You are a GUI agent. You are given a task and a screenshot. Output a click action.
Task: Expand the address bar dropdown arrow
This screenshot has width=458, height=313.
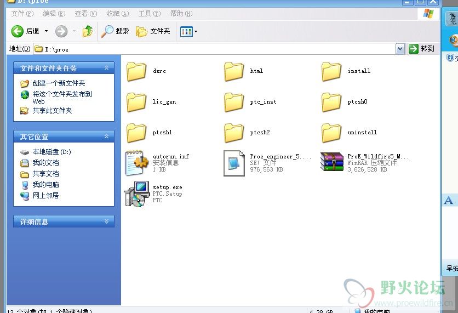point(400,49)
